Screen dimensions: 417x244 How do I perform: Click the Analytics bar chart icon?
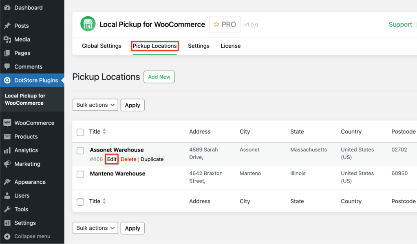[x=7, y=150]
